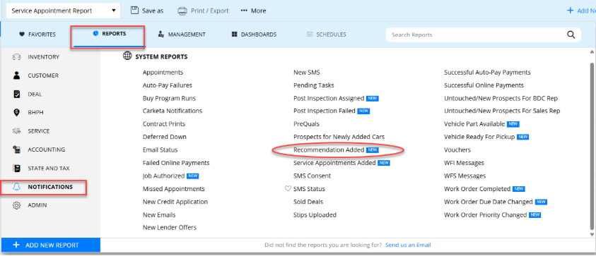The height and width of the screenshot is (256, 596).
Task: Open the Carketa Notifications report
Action: point(173,111)
